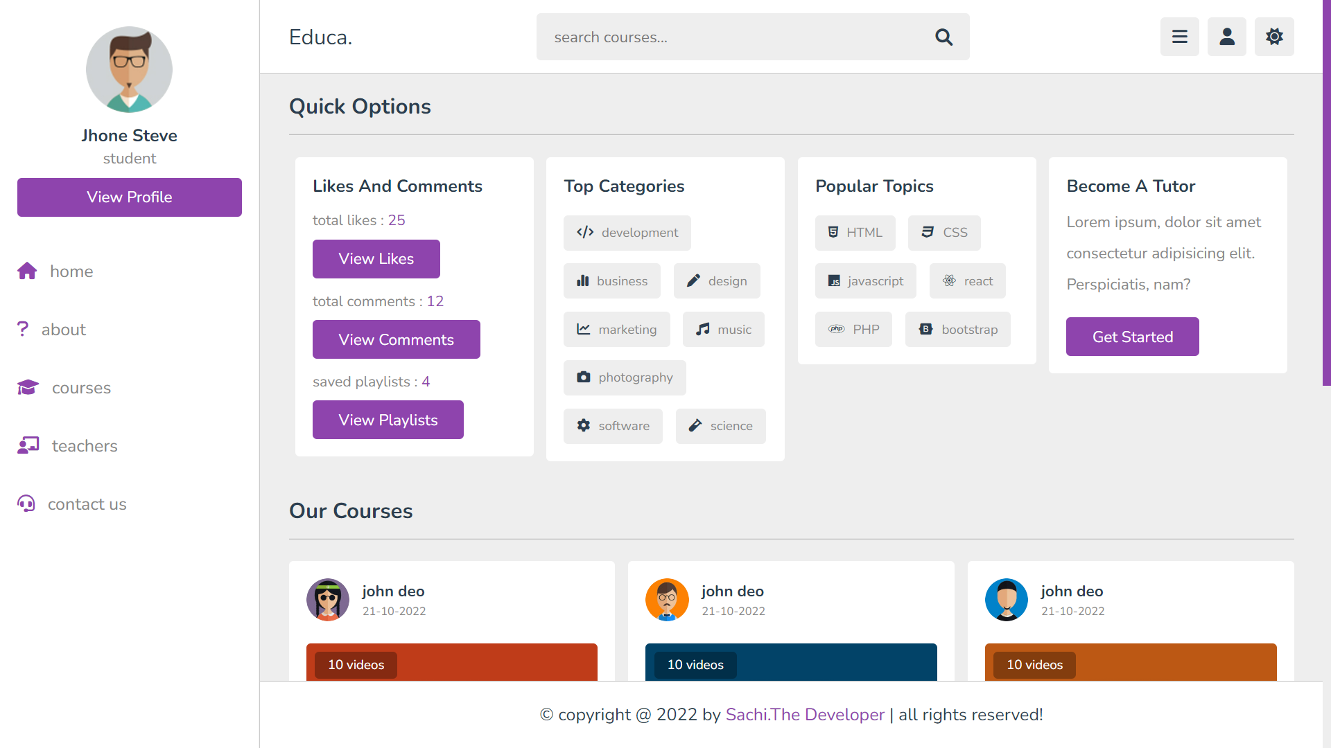Viewport: 1331px width, 748px height.
Task: Open the user profile icon in the header
Action: (x=1226, y=37)
